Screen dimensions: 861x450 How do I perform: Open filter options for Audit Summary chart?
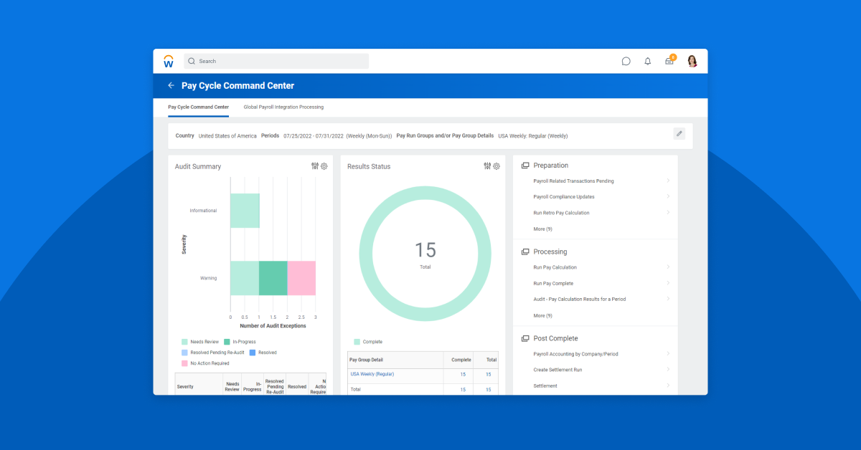[314, 166]
